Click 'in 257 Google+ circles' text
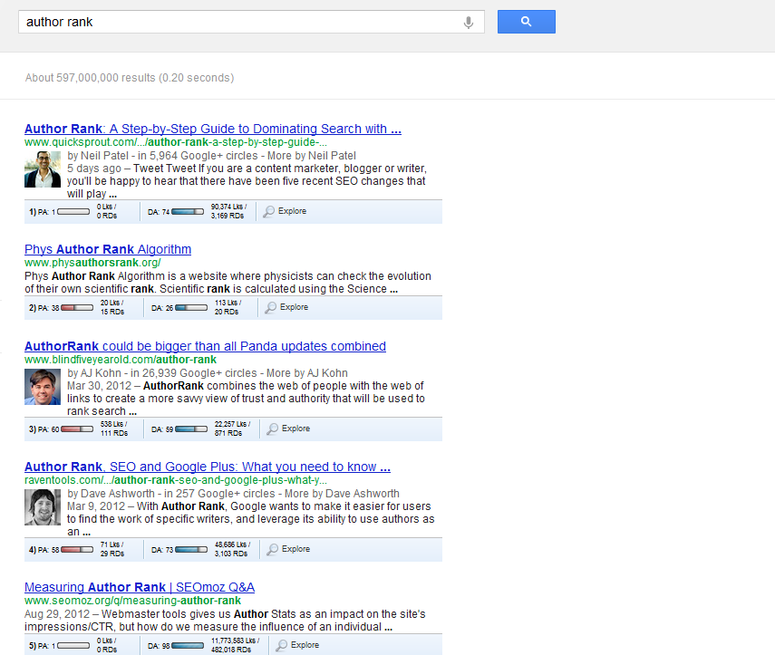This screenshot has height=655, width=775. click(219, 494)
